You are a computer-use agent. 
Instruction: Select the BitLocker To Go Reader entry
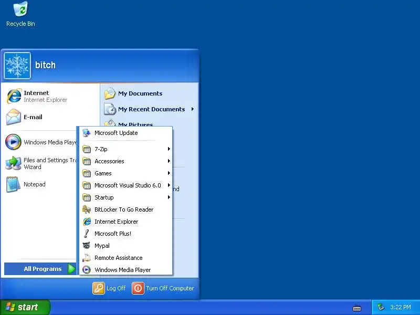tap(125, 209)
